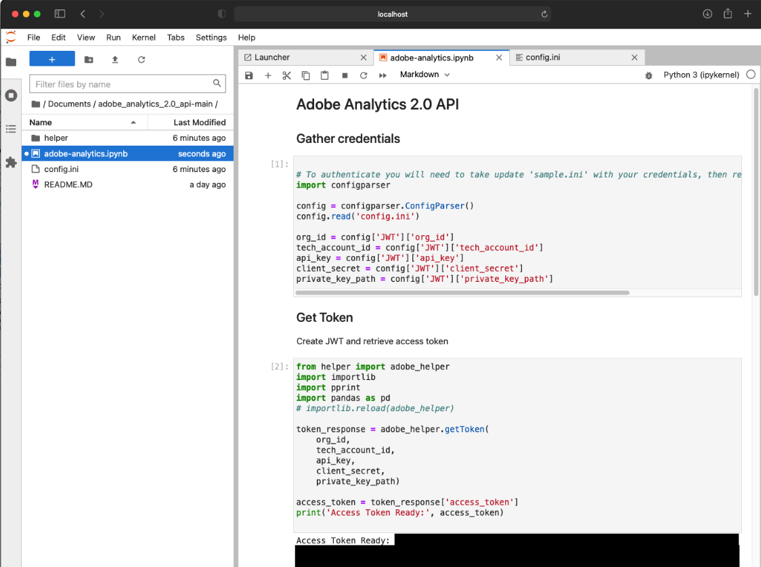Click the blue new launcher button
Screen dimensions: 761x567
[52, 60]
